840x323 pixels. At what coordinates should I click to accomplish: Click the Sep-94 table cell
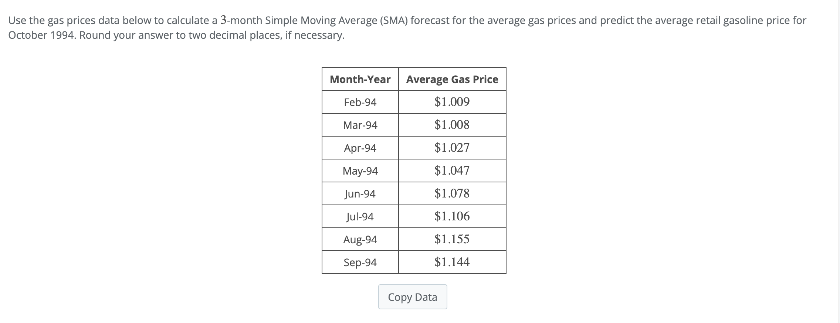(360, 262)
